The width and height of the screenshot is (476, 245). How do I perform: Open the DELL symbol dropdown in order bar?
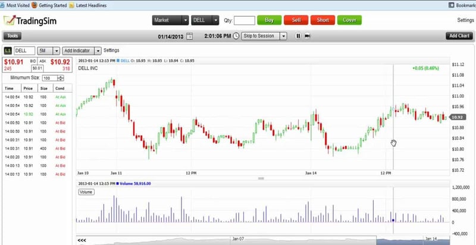point(205,20)
